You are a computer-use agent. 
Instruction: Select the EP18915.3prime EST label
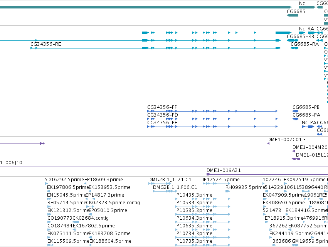(284, 218)
